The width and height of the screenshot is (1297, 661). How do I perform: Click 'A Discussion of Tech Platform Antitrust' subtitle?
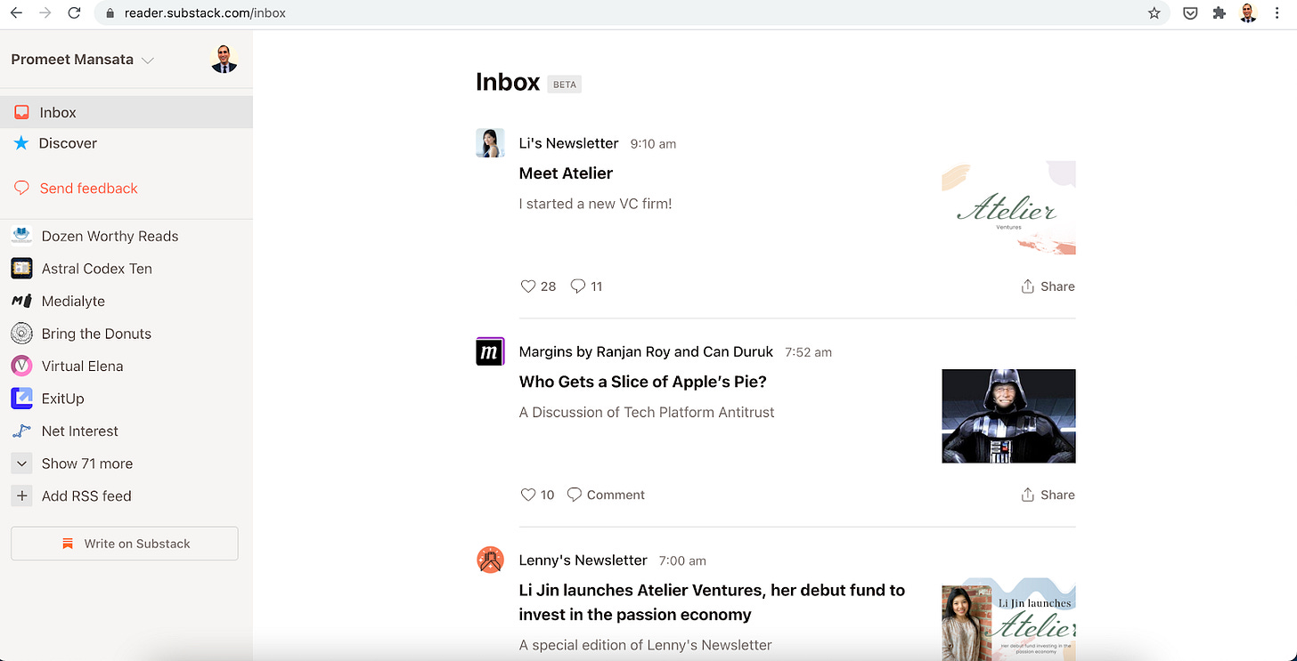point(647,412)
